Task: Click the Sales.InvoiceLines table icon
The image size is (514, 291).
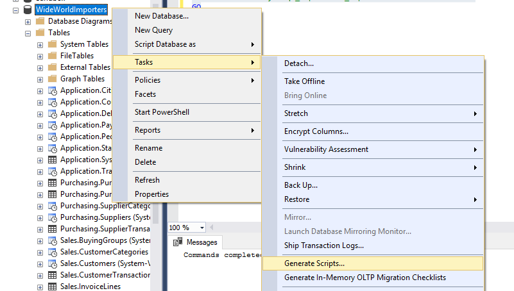Action: [x=52, y=287]
